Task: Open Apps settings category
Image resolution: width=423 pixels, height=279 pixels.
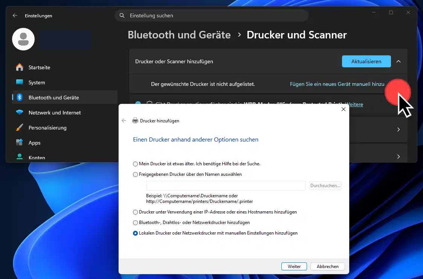Action: [x=65, y=143]
